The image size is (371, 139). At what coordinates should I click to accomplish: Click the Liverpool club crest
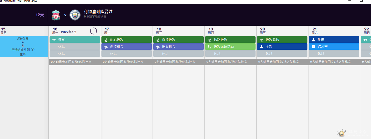[56, 15]
